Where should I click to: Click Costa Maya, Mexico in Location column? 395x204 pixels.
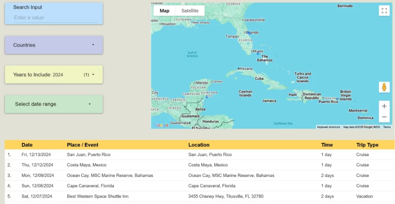click(208, 165)
